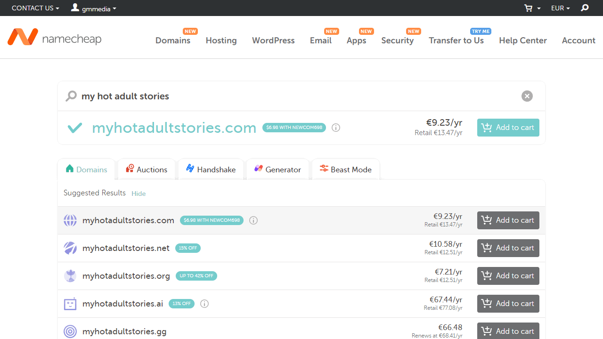The width and height of the screenshot is (603, 339).
Task: Click the top myhotadultstories.com domain name
Action: 174,128
